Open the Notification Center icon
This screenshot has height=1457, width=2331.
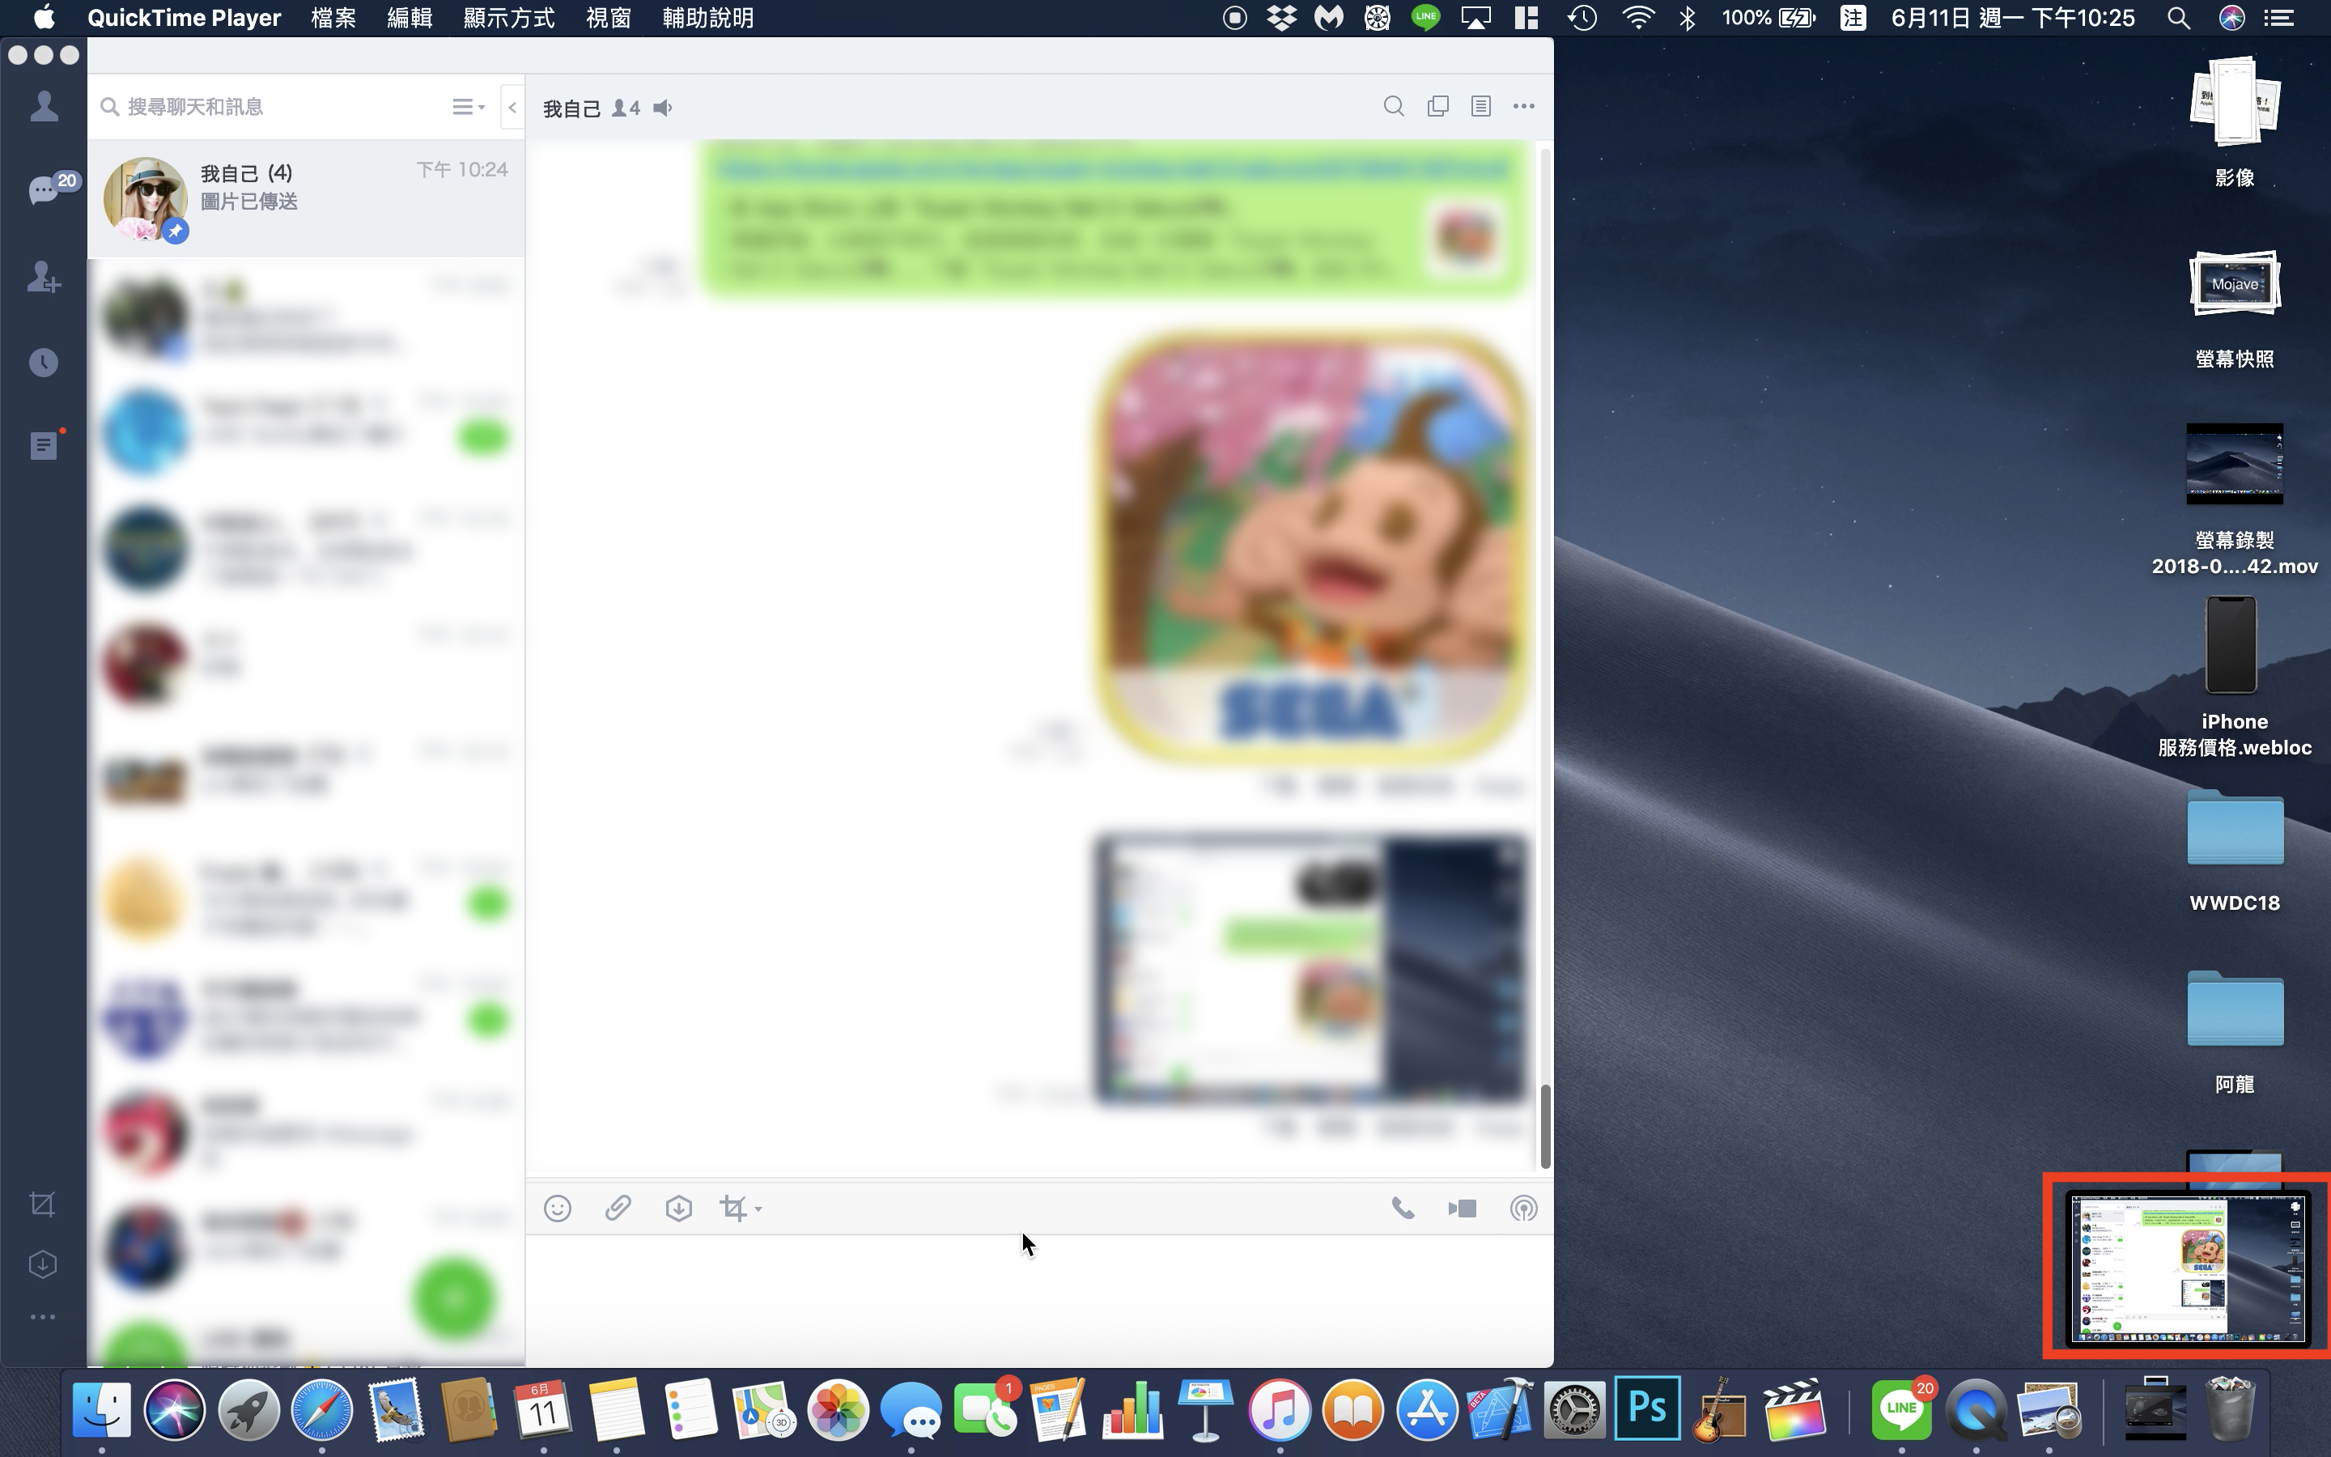2278,17
